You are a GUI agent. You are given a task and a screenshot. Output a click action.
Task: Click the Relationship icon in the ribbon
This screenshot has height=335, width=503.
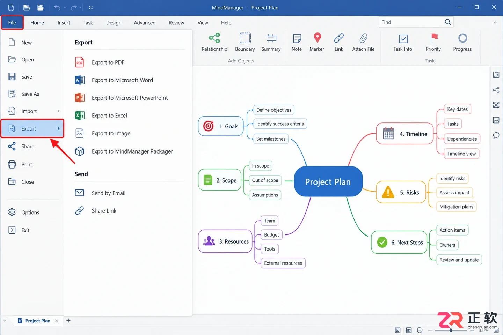click(x=214, y=38)
